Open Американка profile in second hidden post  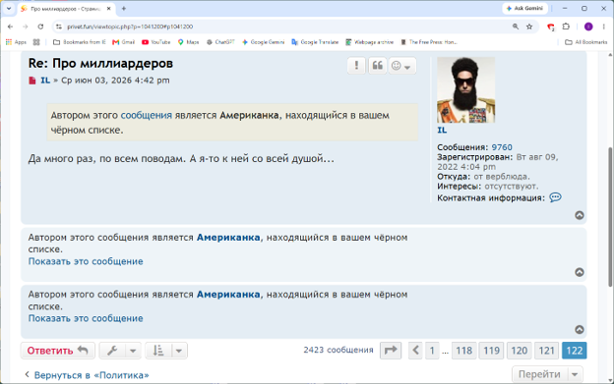click(228, 295)
